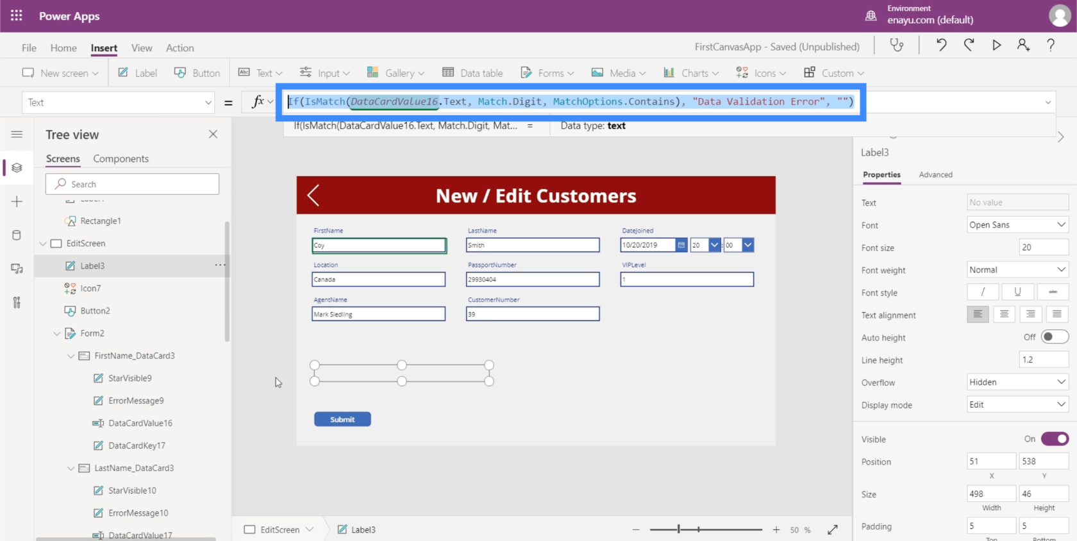Open the Label3 ellipsis options
Viewport: 1077px width, 541px height.
coord(220,265)
